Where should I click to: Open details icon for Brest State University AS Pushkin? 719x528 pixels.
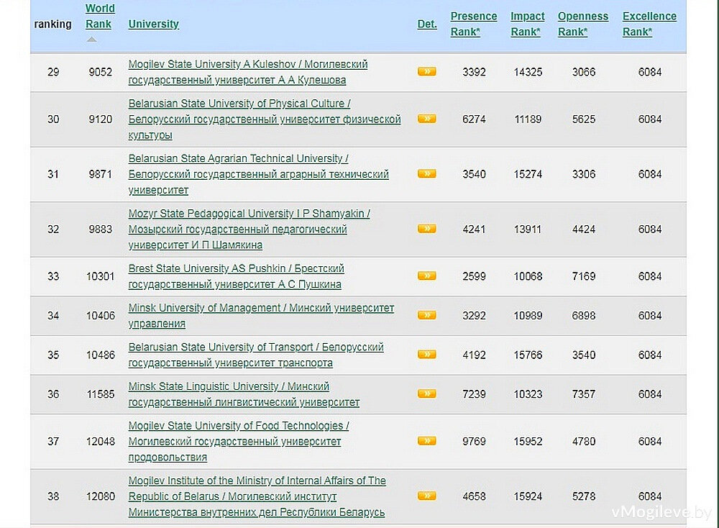(426, 276)
